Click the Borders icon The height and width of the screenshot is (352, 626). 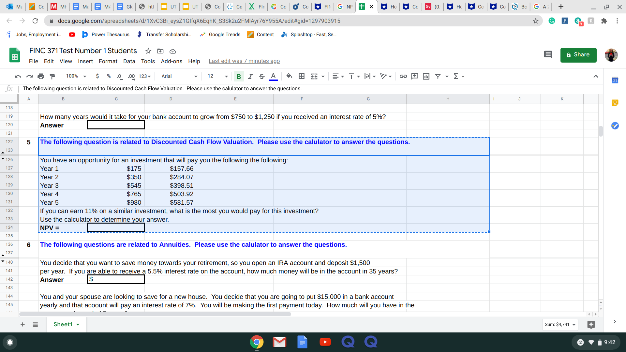302,76
